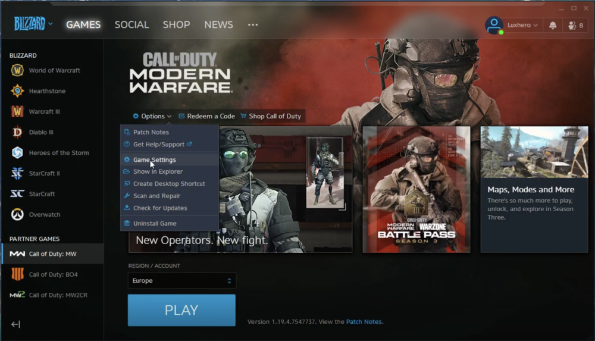Screen dimensions: 595x341
Task: Select StarCraft II label in sidebar
Action: 45,173
